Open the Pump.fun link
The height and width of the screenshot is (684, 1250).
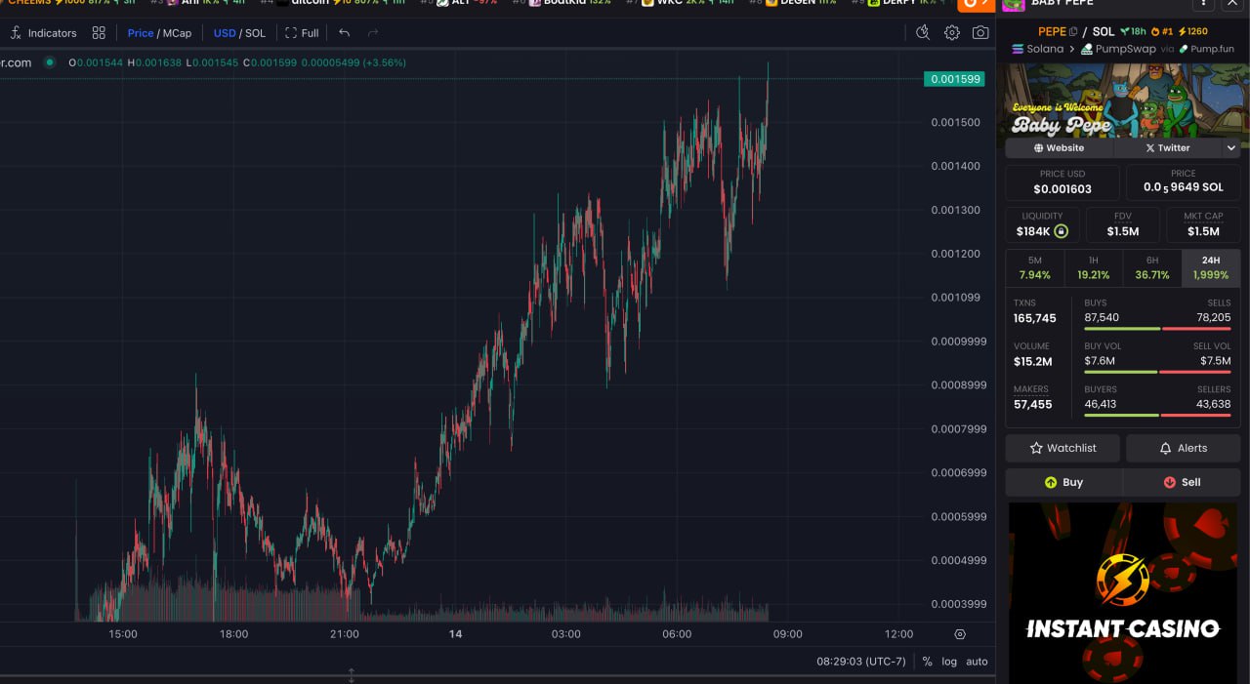pyautogui.click(x=1206, y=49)
